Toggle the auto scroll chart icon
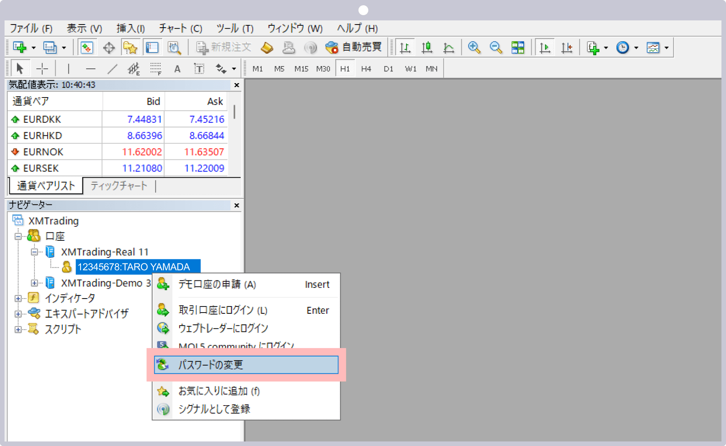726x446 pixels. [x=544, y=48]
